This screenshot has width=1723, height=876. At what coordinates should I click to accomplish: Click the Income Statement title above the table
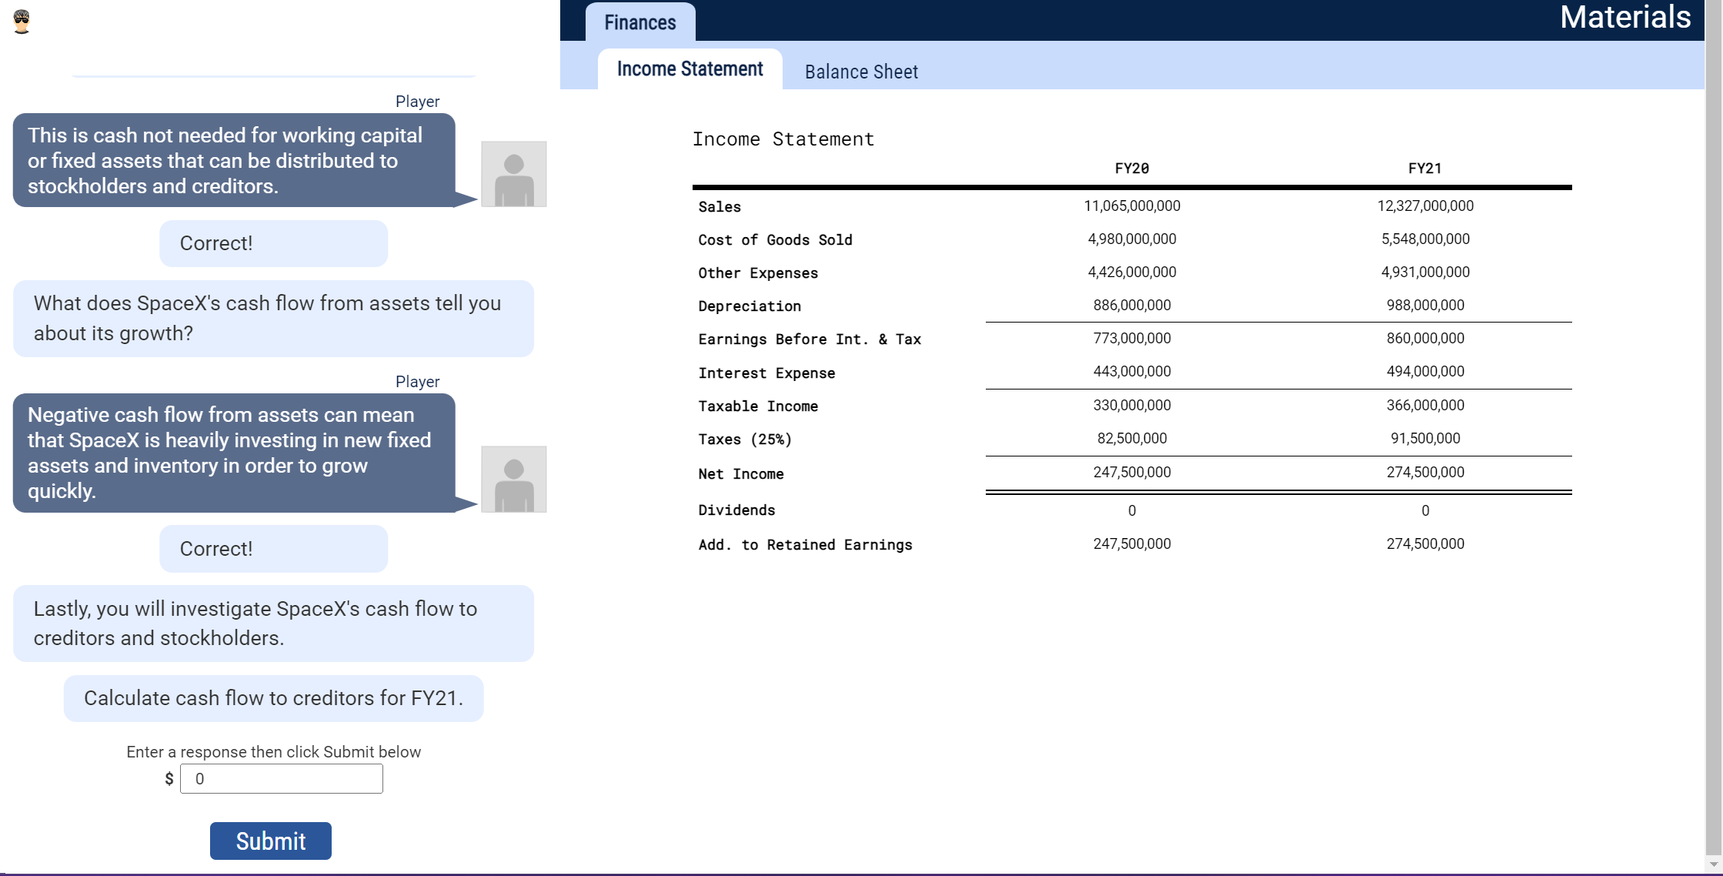[783, 139]
